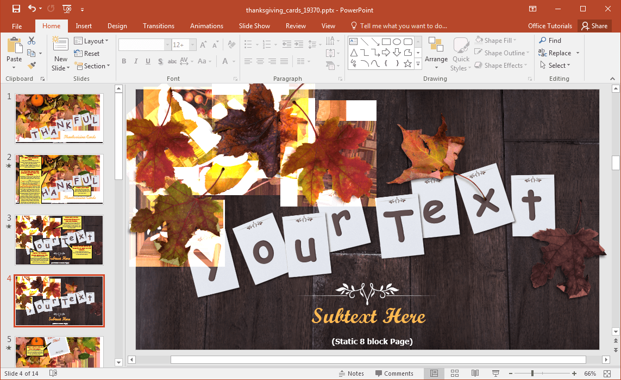Click the New Slide icon
Viewport: 621px width, 380px height.
[x=60, y=46]
